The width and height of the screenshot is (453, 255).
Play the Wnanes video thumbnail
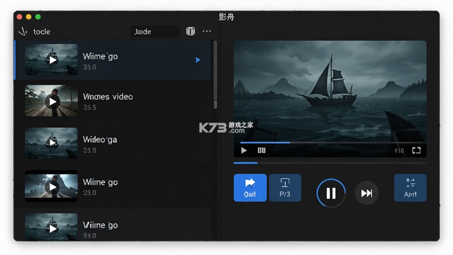pos(51,100)
